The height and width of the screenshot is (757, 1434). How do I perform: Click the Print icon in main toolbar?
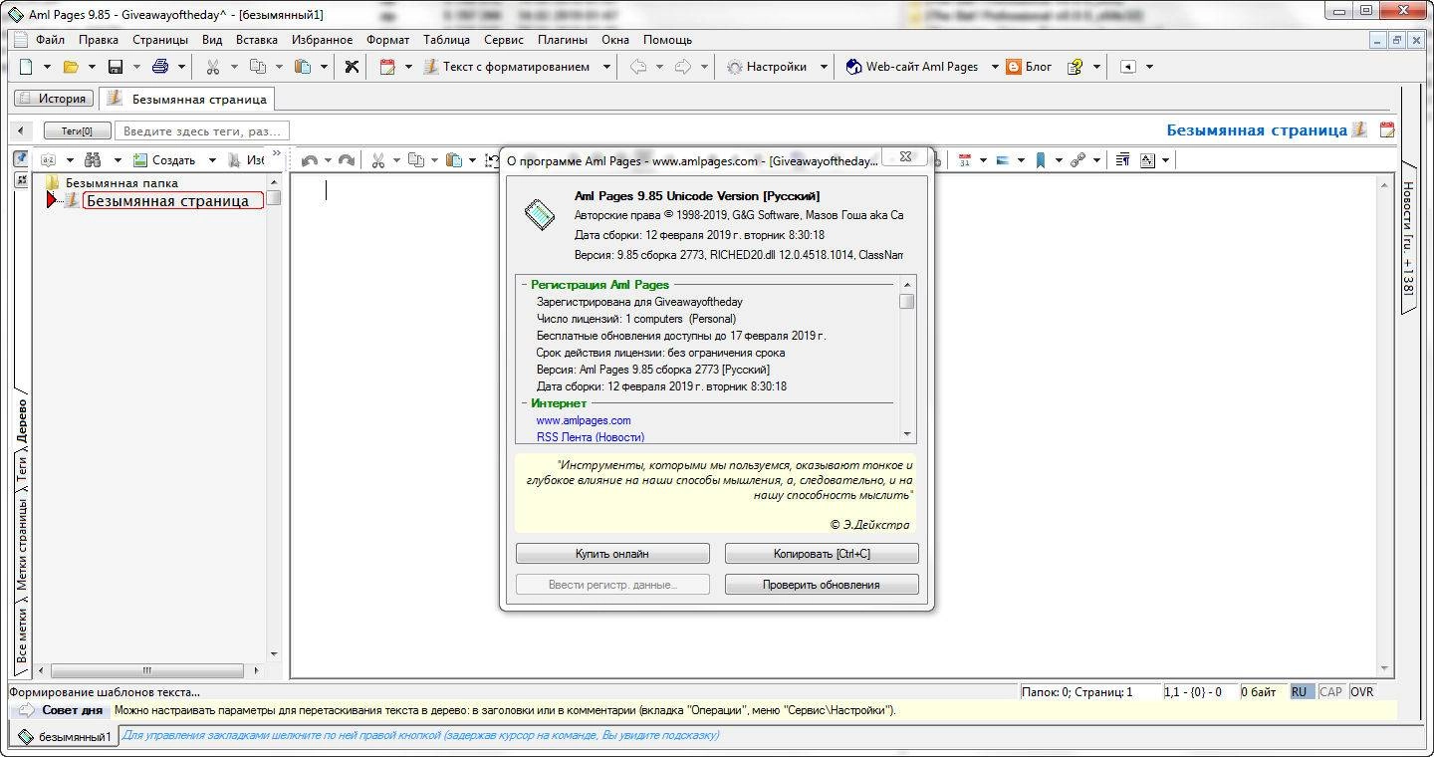click(159, 67)
